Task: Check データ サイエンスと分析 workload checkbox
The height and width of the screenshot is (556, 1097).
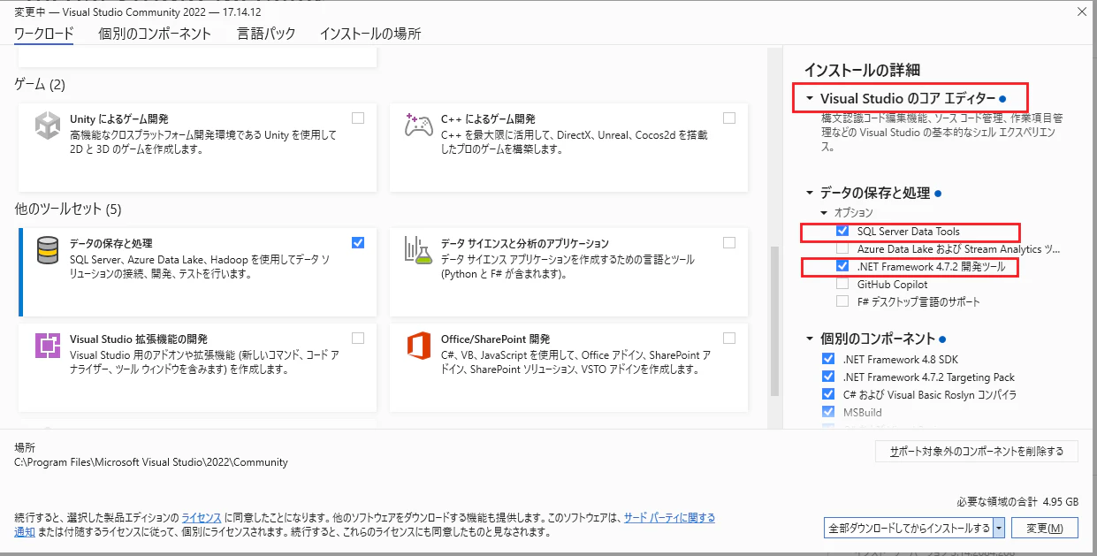Action: [729, 242]
